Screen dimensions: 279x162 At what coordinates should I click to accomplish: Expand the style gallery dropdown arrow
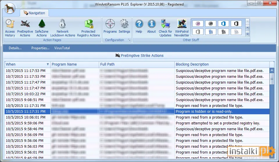[x=247, y=34]
